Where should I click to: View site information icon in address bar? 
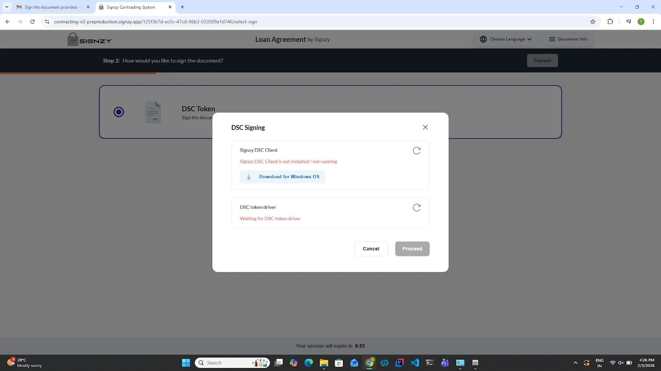(x=47, y=22)
